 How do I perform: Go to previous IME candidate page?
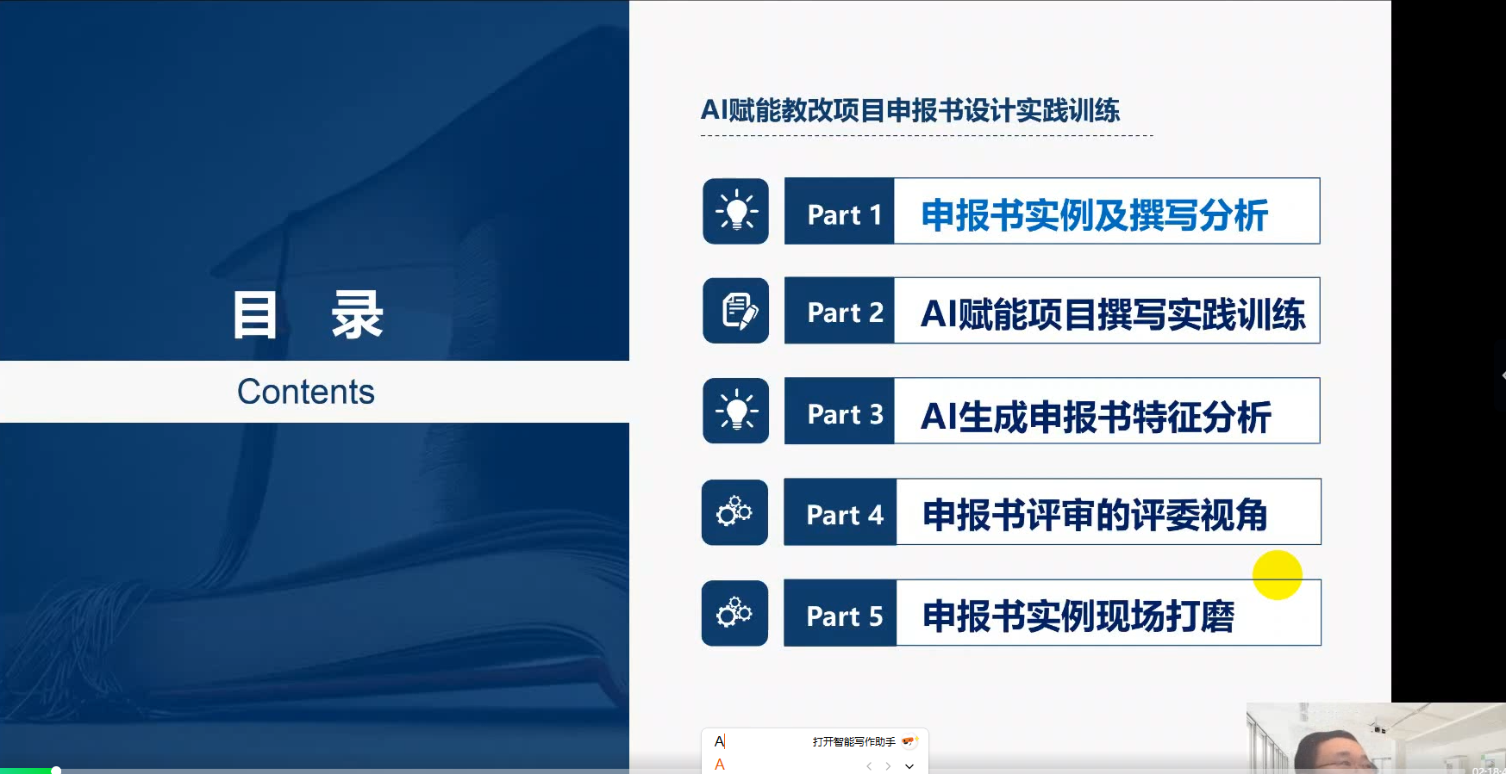point(869,765)
